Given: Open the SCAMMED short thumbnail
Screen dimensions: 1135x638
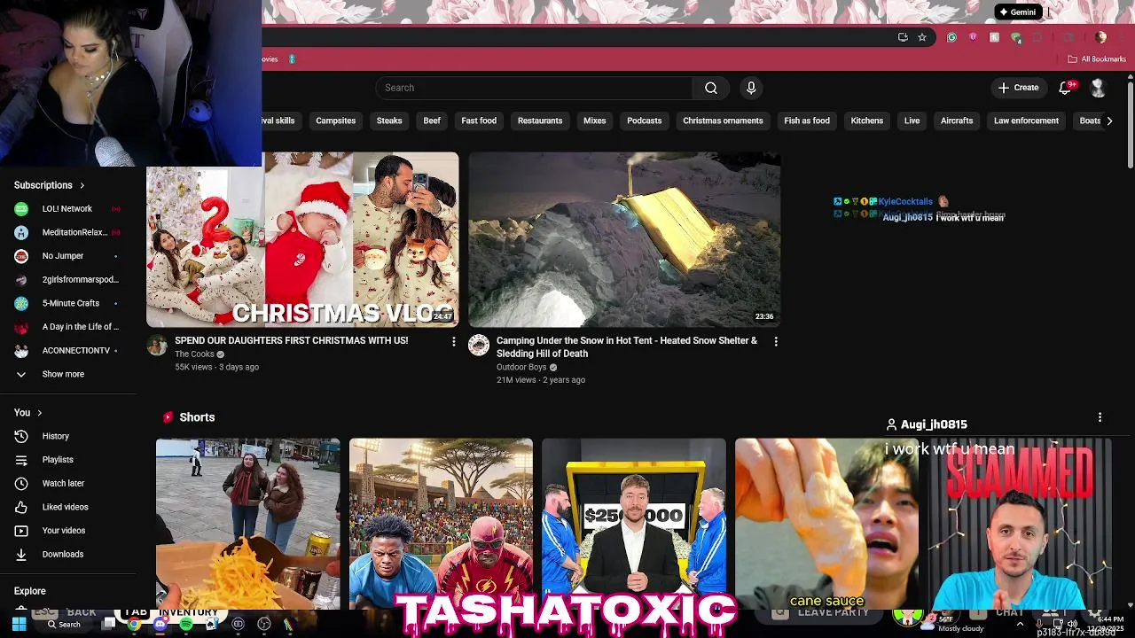Looking at the screenshot, I should (1019, 524).
